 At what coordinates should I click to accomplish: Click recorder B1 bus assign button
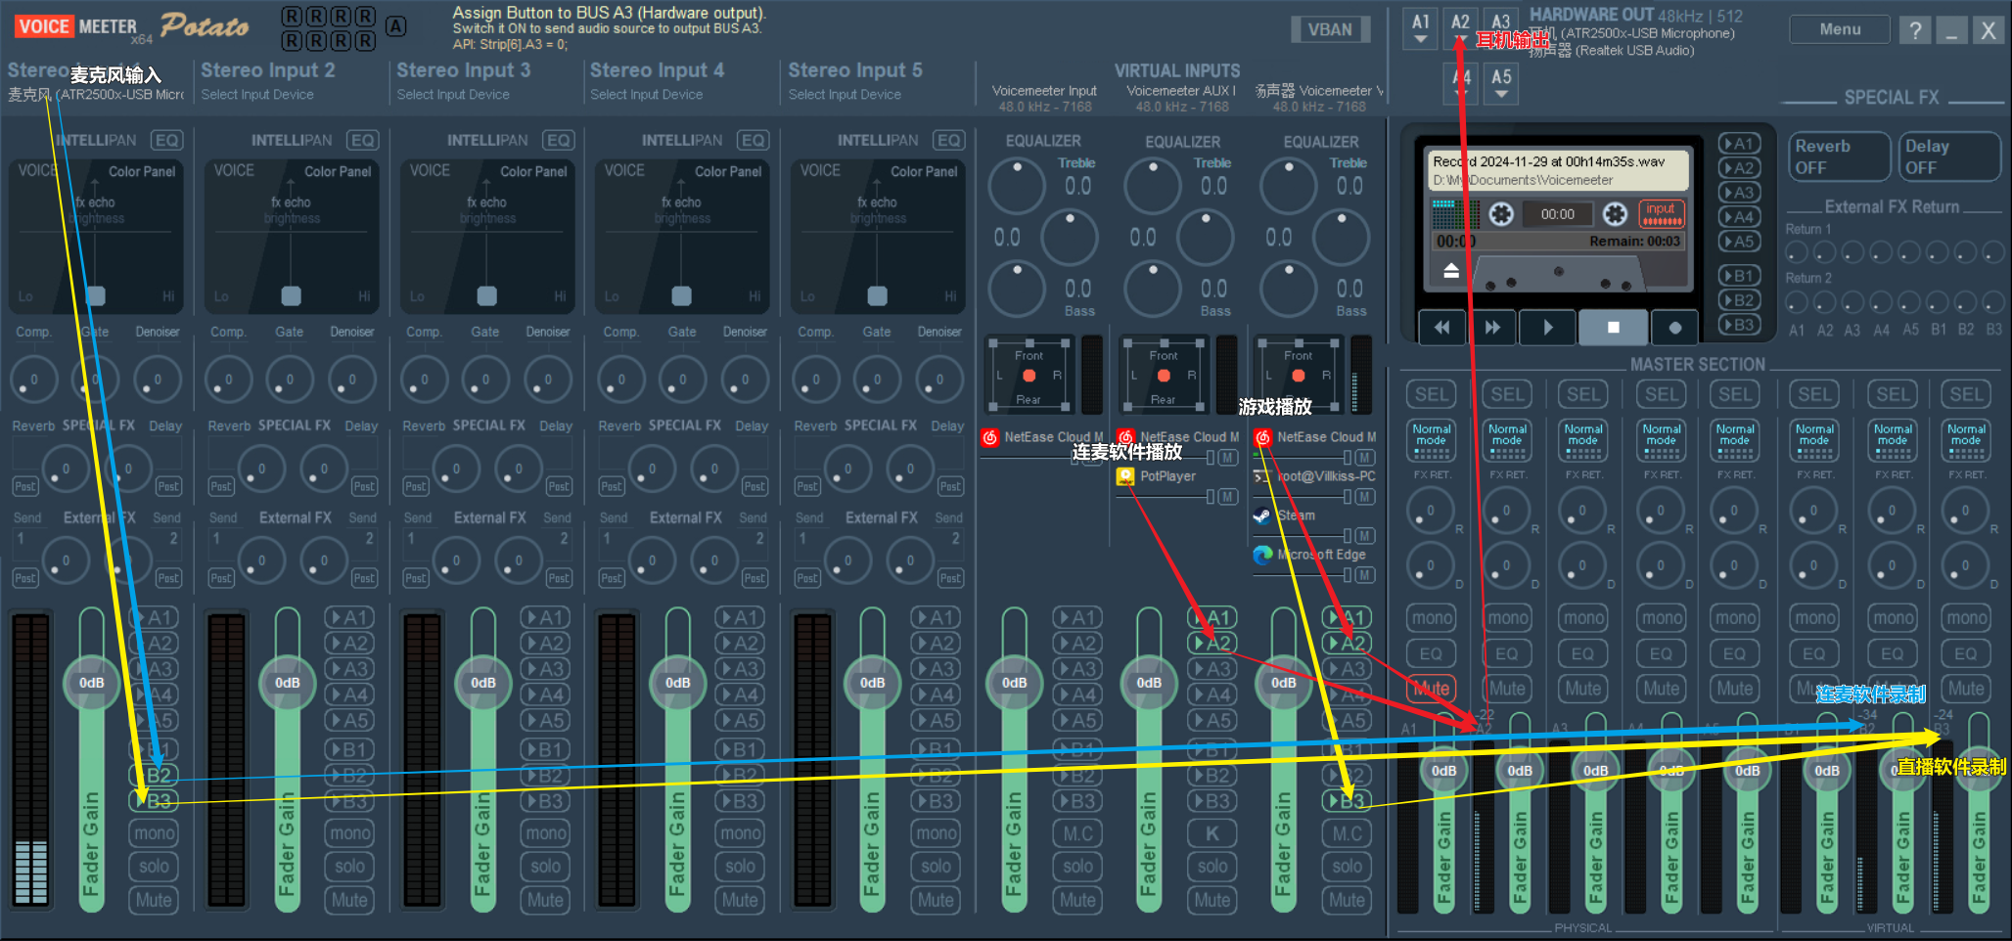[1738, 276]
